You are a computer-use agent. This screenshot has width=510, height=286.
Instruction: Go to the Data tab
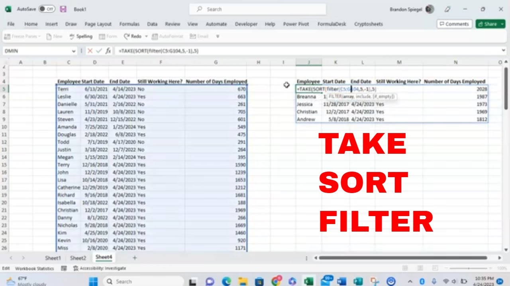152,24
